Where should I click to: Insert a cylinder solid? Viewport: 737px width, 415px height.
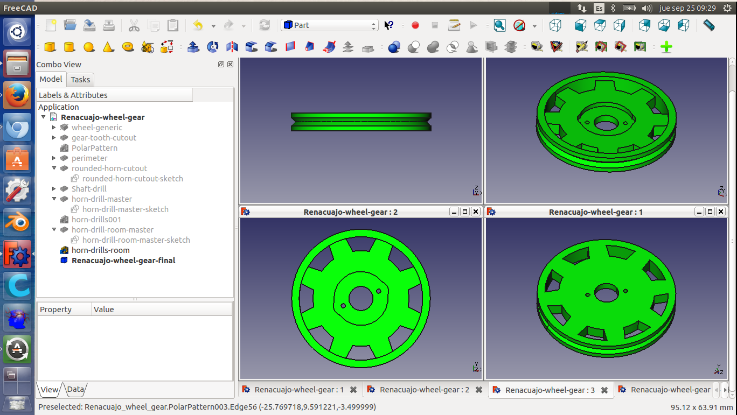69,47
